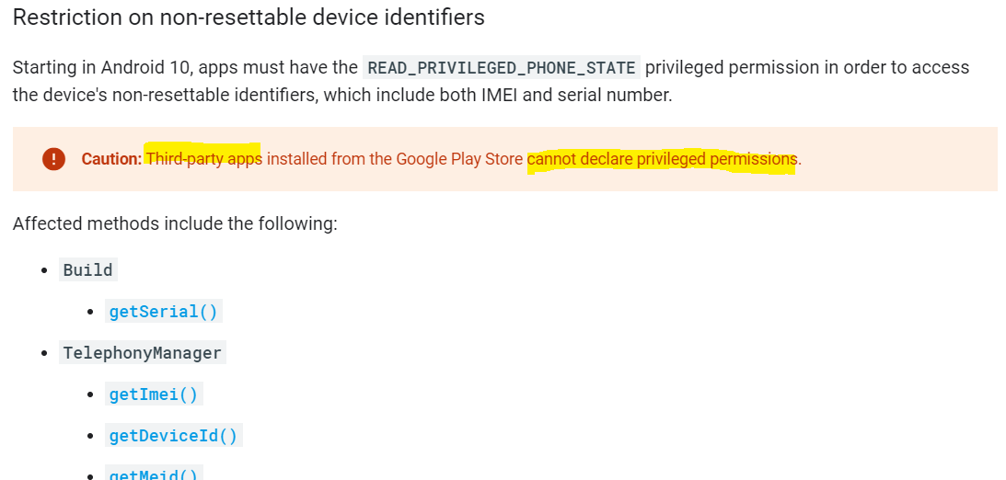
Task: Click the TelephonyManager class code label
Action: coord(143,352)
